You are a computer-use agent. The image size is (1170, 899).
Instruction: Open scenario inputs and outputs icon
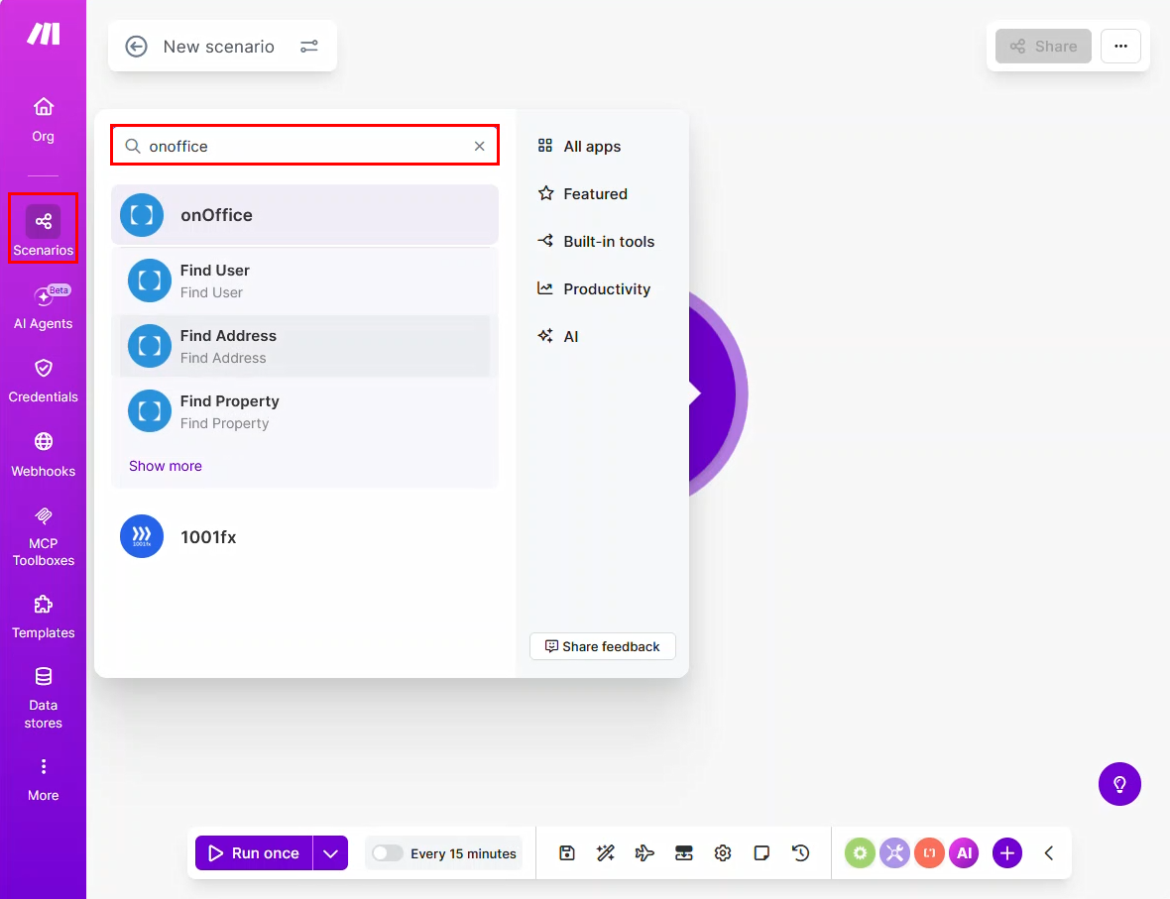683,852
